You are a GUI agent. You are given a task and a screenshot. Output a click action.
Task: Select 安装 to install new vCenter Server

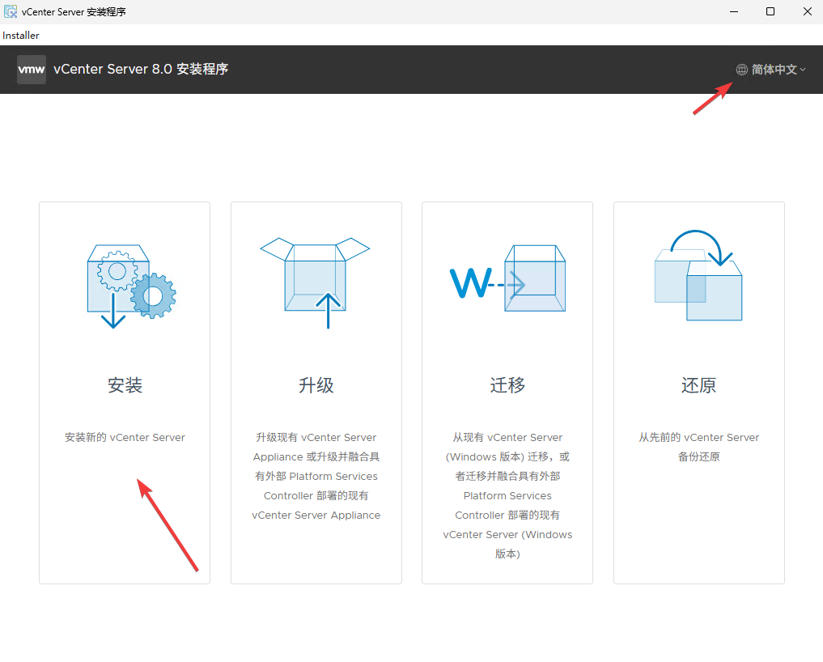click(x=124, y=385)
